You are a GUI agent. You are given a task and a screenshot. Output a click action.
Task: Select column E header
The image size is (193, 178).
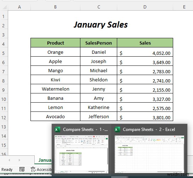(x=183, y=7)
